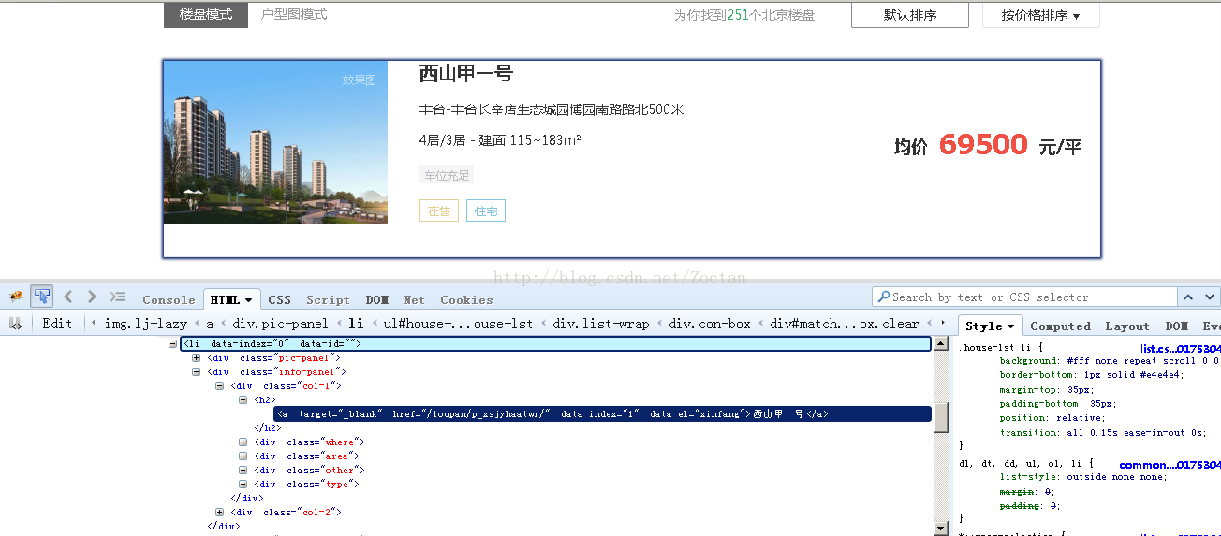
Task: Open the HTML tab dropdown arrow
Action: coord(249,300)
